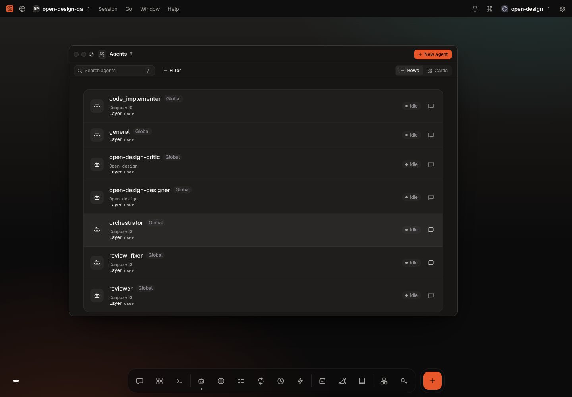The width and height of the screenshot is (572, 397).
Task: Click the orange plus button in dock
Action: coord(433,381)
